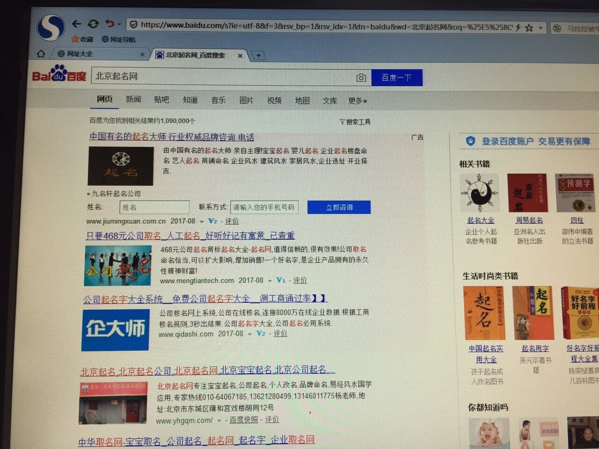The height and width of the screenshot is (449, 599).
Task: Click the camera image-search icon
Action: coord(361,78)
